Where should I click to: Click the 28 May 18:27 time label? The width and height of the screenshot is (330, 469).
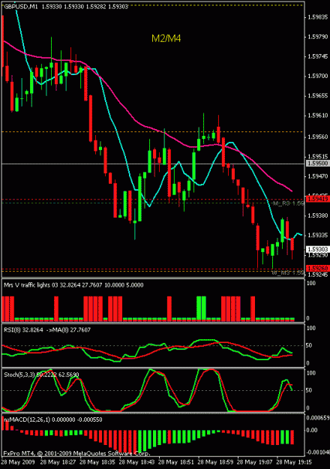(x=58, y=461)
